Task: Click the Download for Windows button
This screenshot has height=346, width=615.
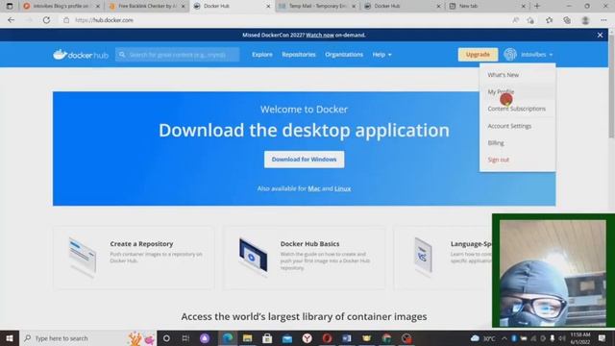Action: pyautogui.click(x=304, y=160)
